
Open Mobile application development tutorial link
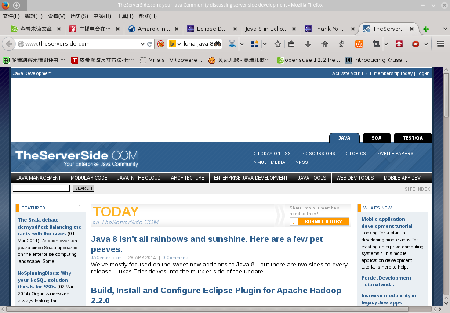[x=387, y=223]
